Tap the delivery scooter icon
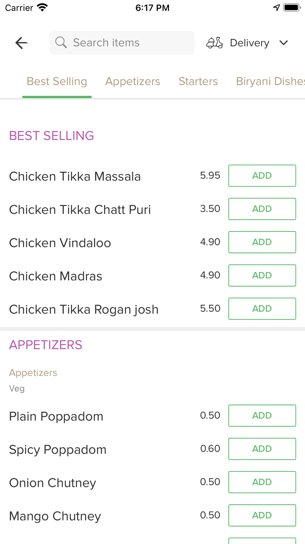Image resolution: width=305 pixels, height=544 pixels. (x=214, y=43)
